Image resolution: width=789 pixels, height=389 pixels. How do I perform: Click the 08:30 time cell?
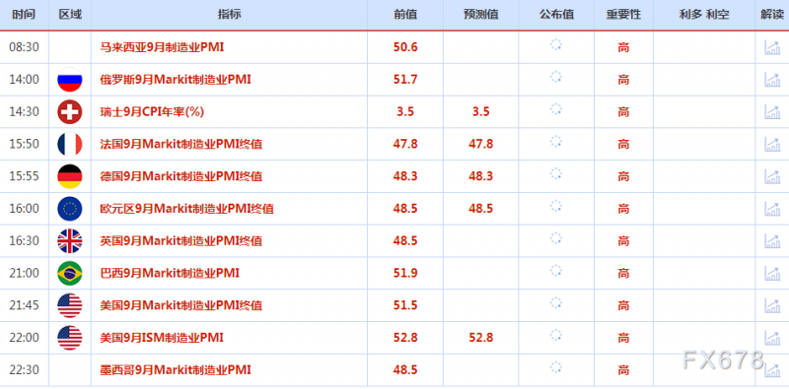tap(24, 47)
